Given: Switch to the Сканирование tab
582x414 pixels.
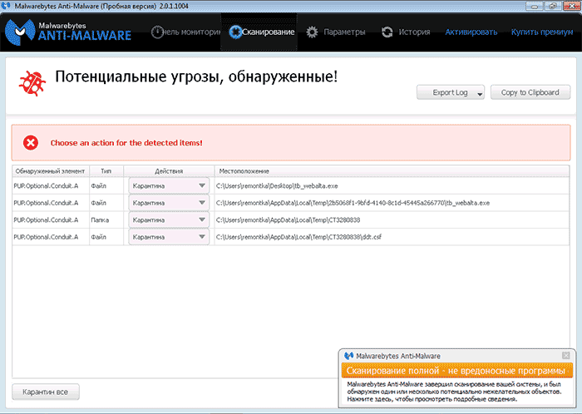Looking at the screenshot, I should [x=261, y=32].
